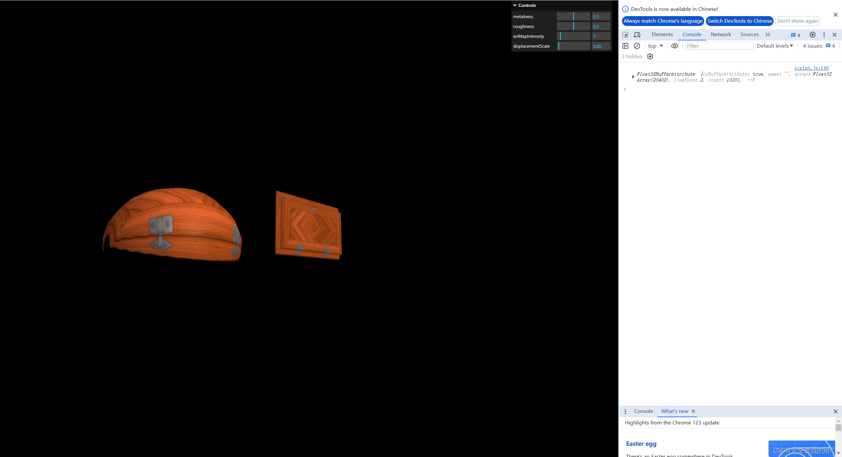Open the Default levels dropdown

click(x=775, y=46)
